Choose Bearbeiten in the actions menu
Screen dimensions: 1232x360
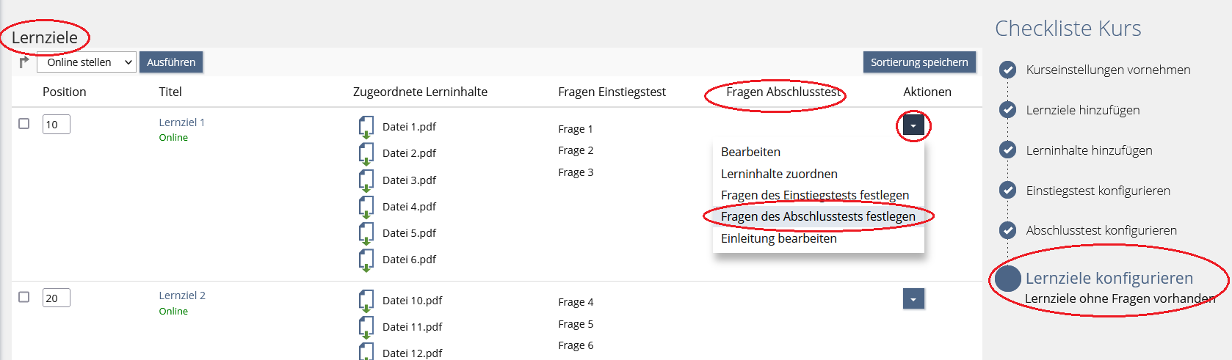pos(750,152)
